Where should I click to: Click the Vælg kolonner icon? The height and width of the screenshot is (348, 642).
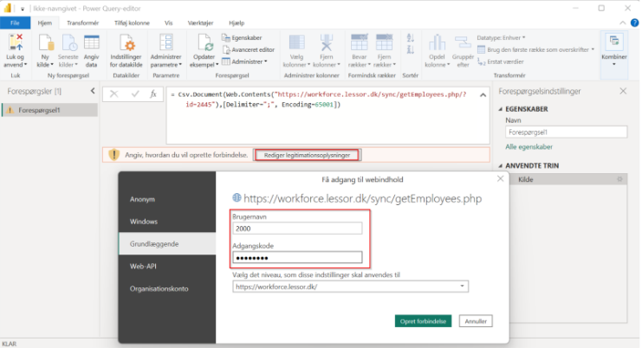[x=297, y=42]
